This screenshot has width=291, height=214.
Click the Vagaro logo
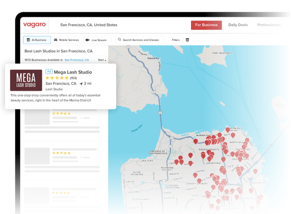coord(35,25)
